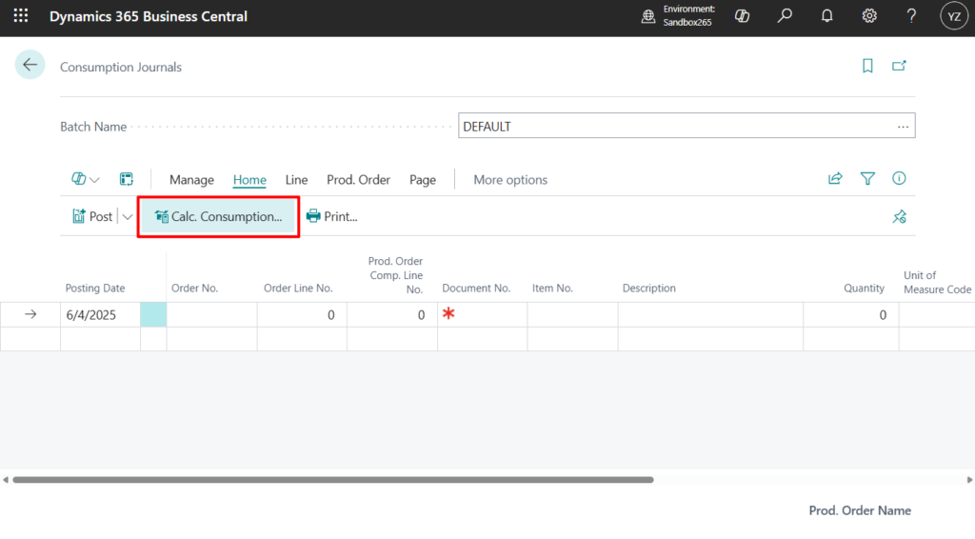Open the search magnifier icon
Screen dimensions: 975x539
click(785, 16)
